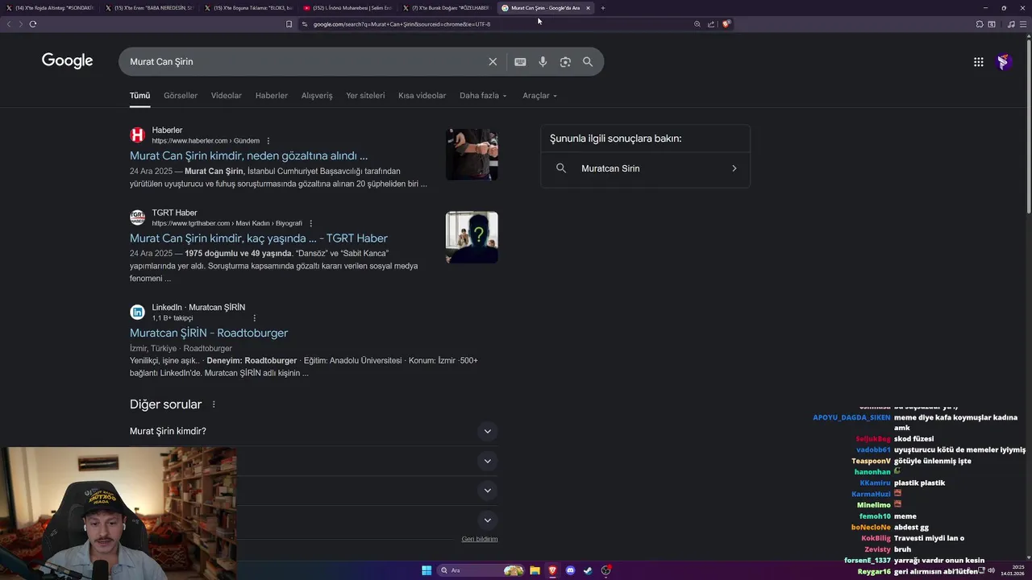Expand the fourth question under Diğer sorular
The height and width of the screenshot is (580, 1032).
coord(487,520)
